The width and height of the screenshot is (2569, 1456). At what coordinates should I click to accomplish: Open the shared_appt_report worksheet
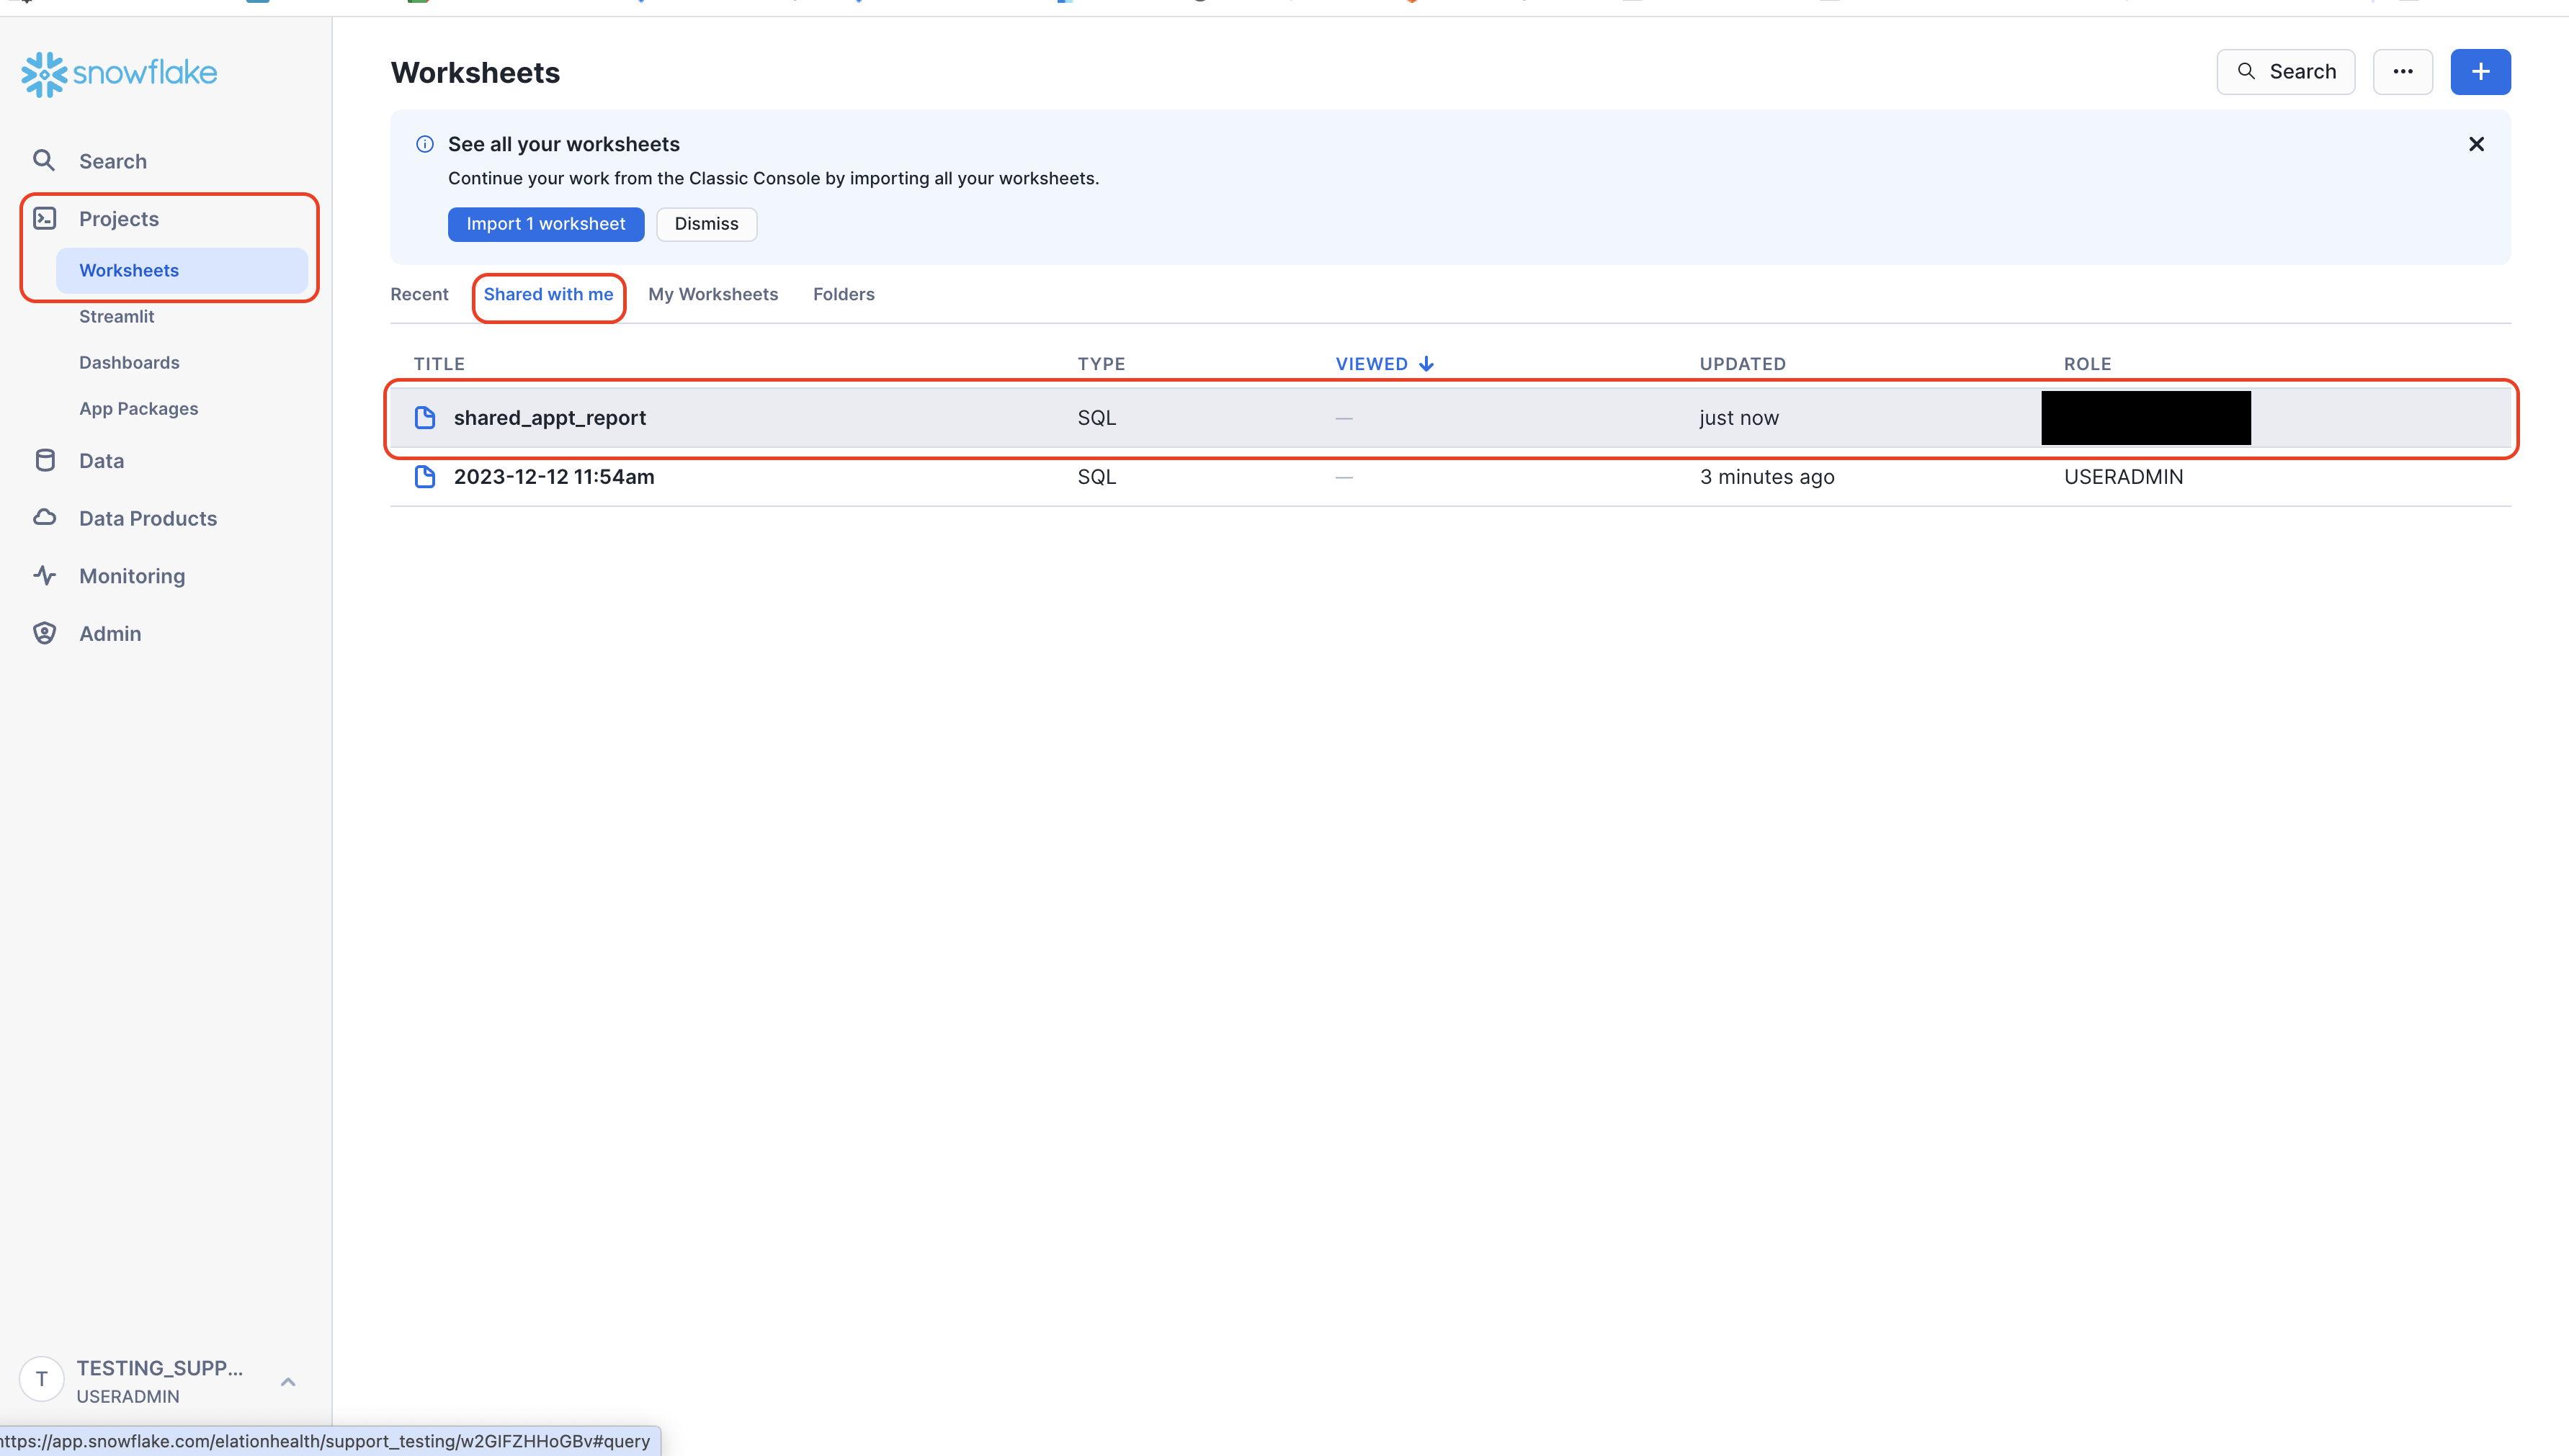click(x=549, y=418)
